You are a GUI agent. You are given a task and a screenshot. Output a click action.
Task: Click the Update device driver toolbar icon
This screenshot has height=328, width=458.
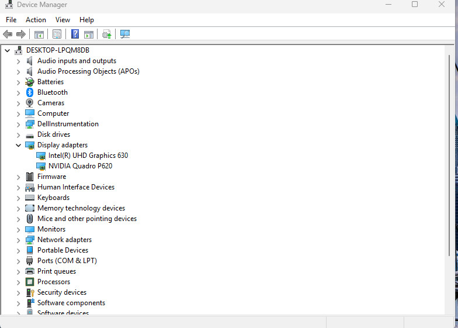pos(106,34)
